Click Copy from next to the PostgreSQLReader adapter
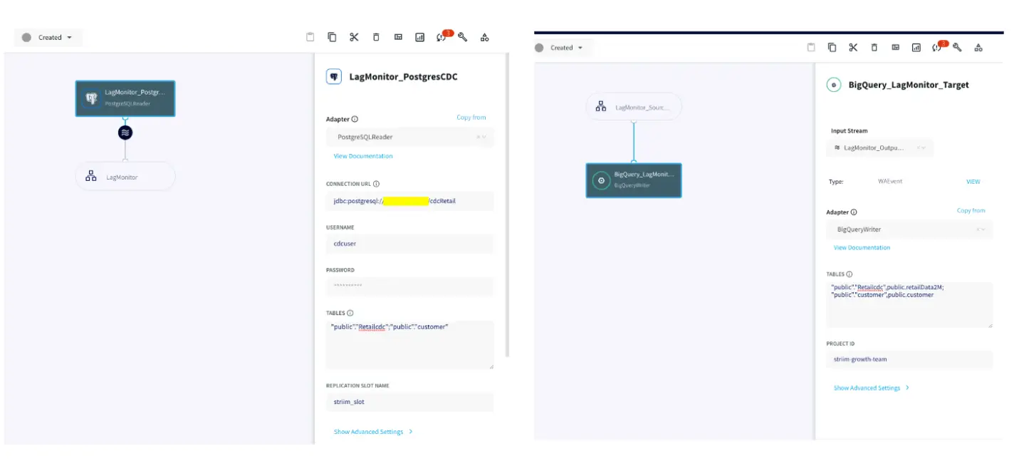The height and width of the screenshot is (461, 1014). (x=471, y=118)
